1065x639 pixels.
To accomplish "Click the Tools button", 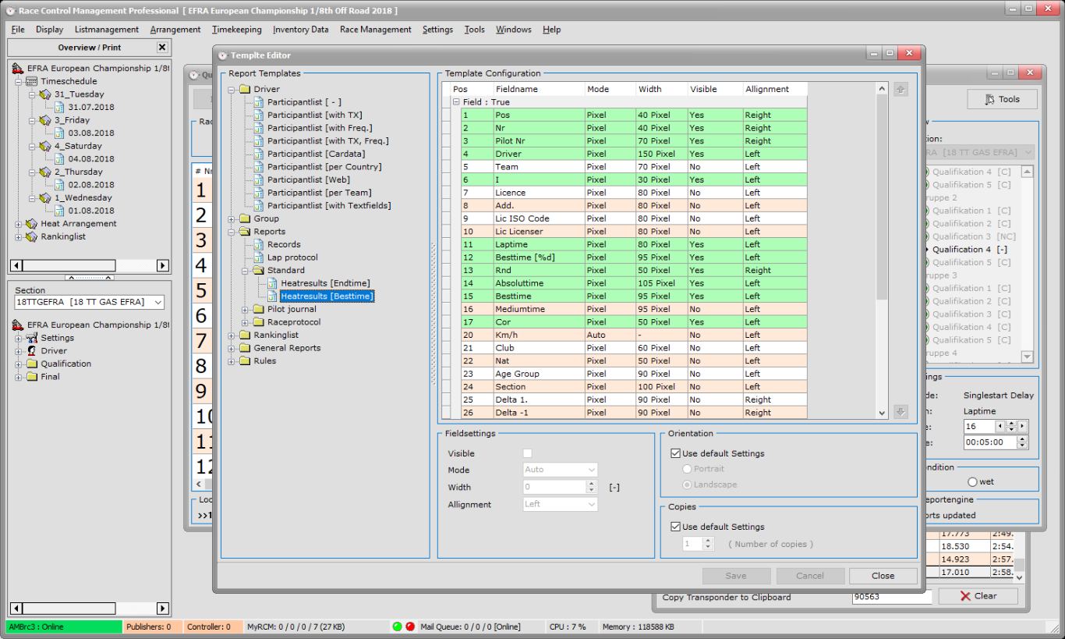I will click(1002, 99).
